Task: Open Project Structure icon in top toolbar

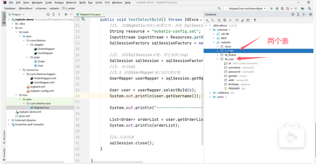Action: click(303, 8)
